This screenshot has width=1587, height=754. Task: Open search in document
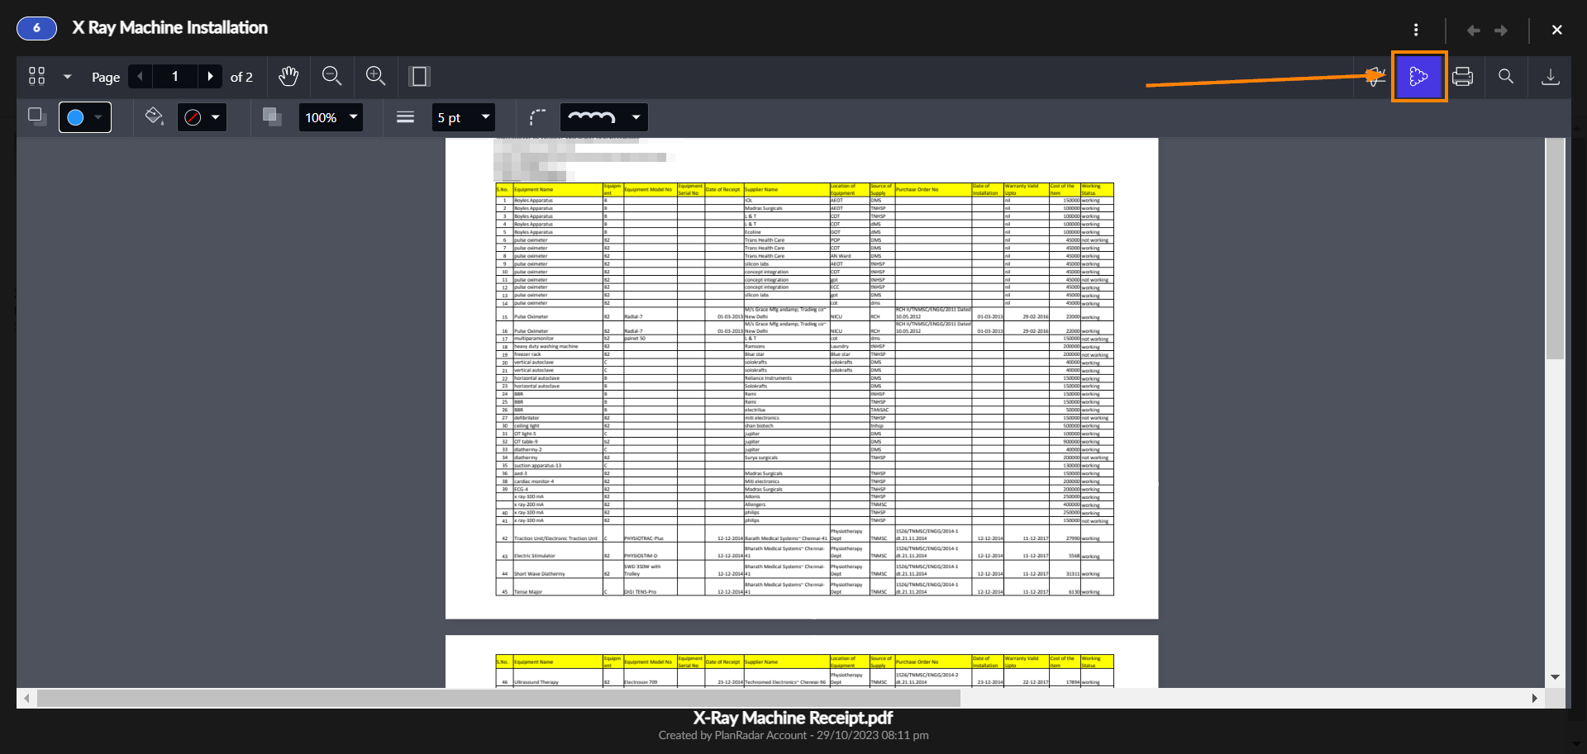(x=1506, y=76)
